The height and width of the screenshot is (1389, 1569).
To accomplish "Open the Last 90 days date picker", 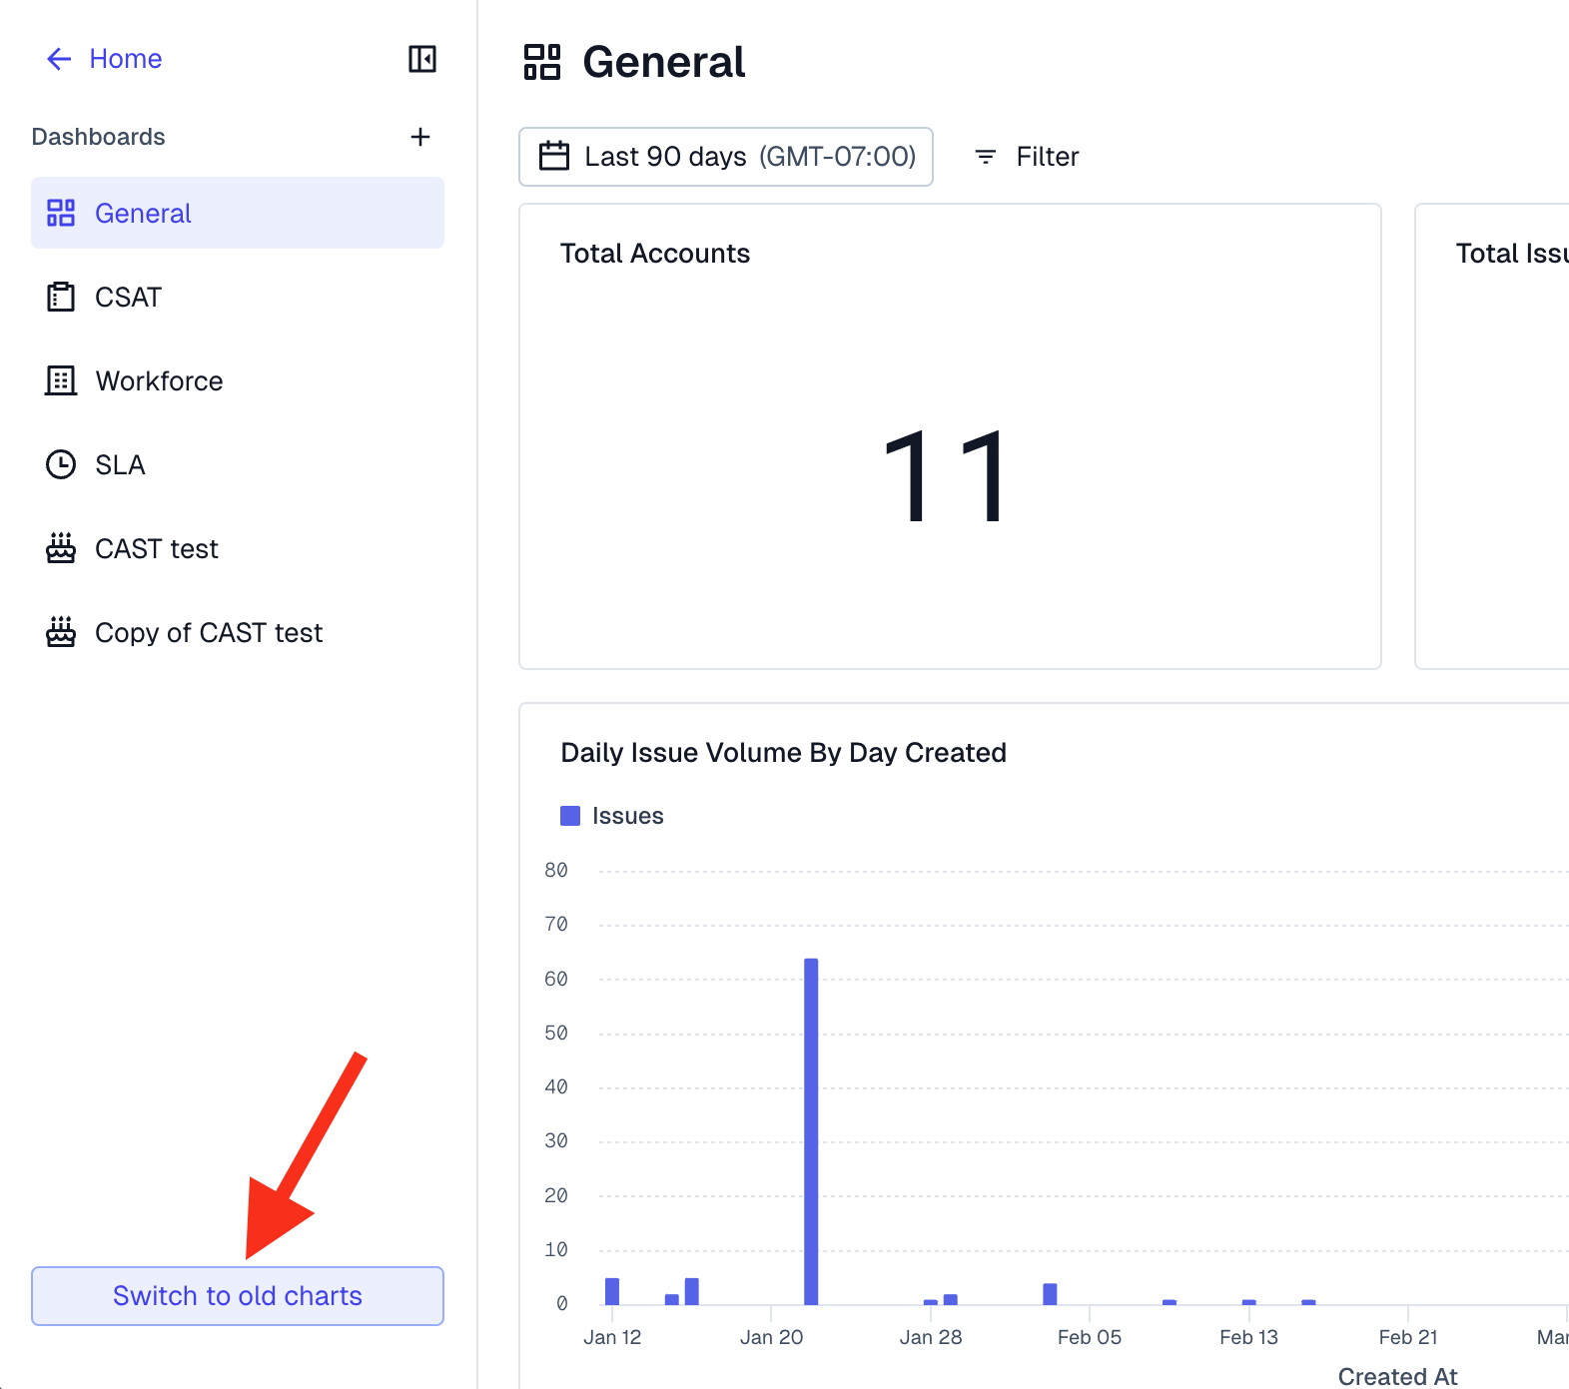I will coord(726,157).
